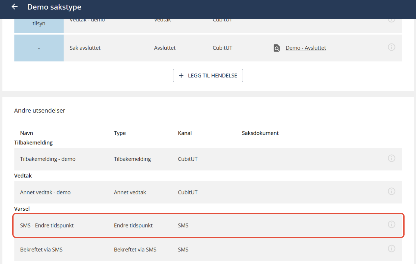Select the Bekreftet via SMS name cell

(42, 250)
